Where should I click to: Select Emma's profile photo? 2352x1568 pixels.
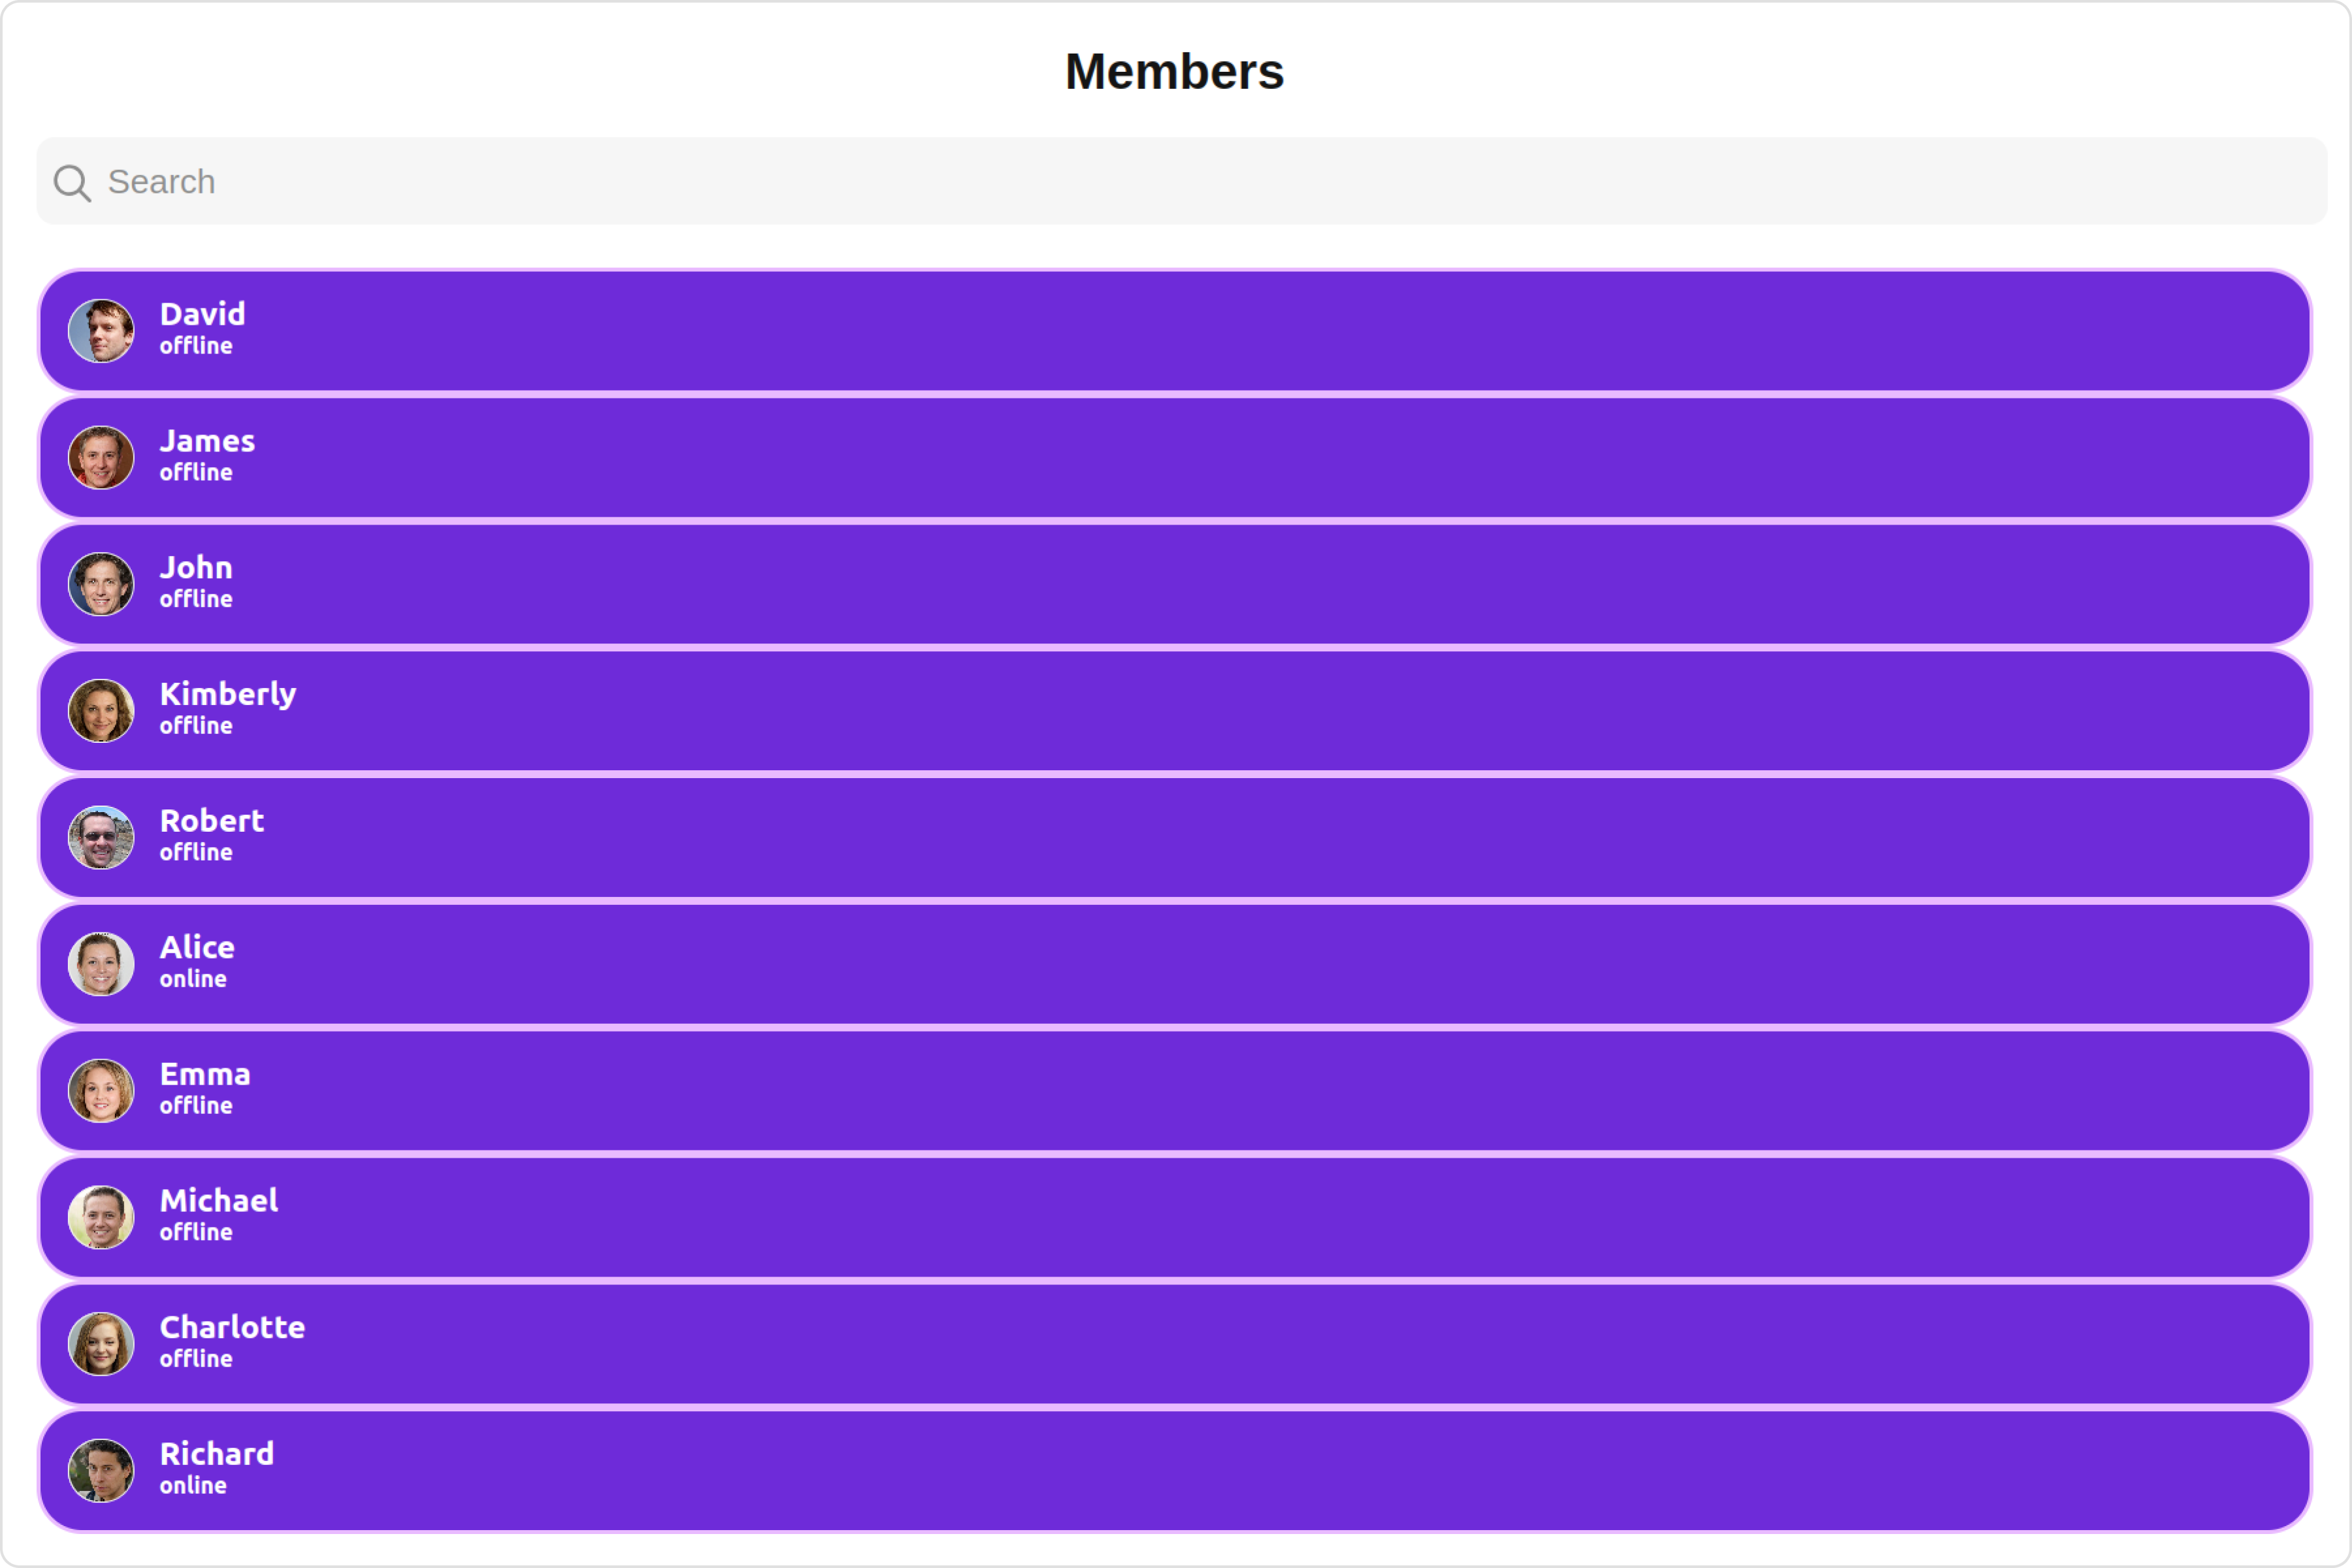(101, 1091)
